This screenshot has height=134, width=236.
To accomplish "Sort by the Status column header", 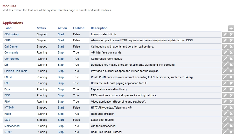I will tap(41, 28).
